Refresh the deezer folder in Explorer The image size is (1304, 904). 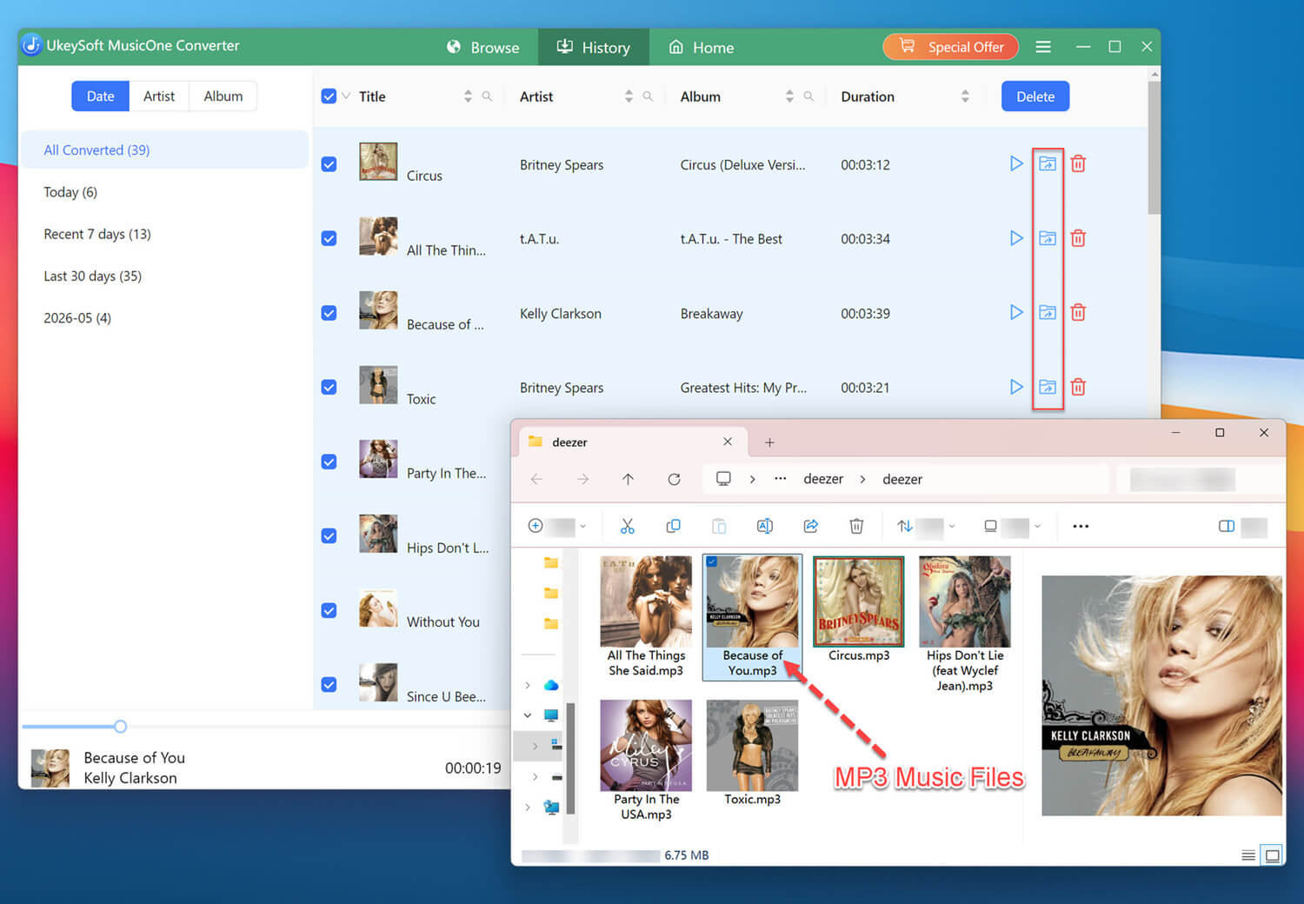[x=674, y=479]
